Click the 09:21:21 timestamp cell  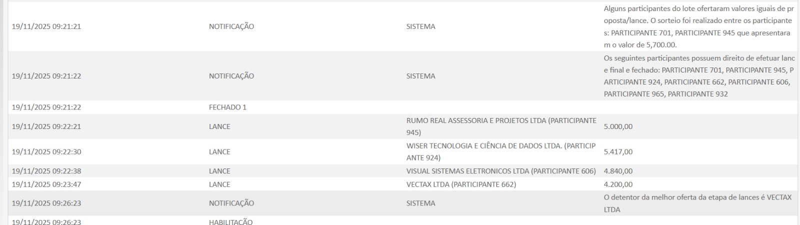(x=46, y=26)
